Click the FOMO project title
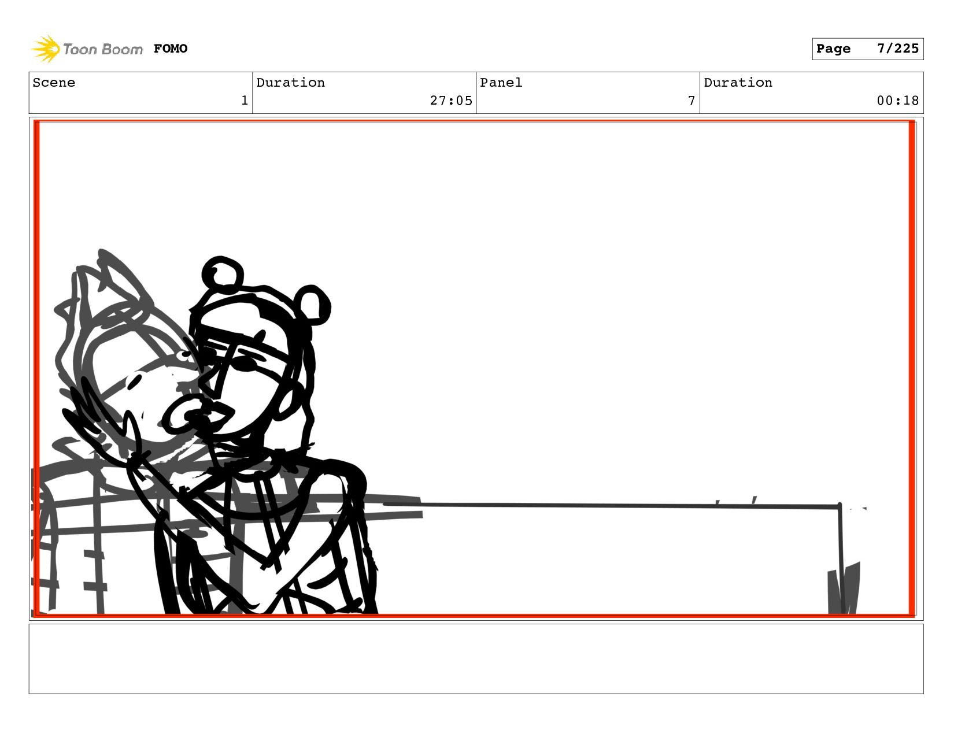The width and height of the screenshot is (954, 737). click(171, 49)
